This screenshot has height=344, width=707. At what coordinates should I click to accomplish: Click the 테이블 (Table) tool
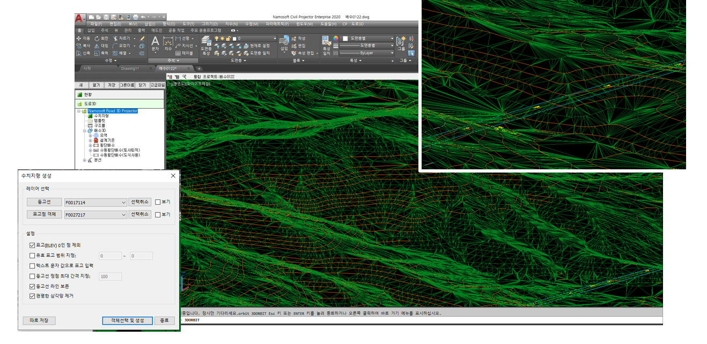(185, 54)
